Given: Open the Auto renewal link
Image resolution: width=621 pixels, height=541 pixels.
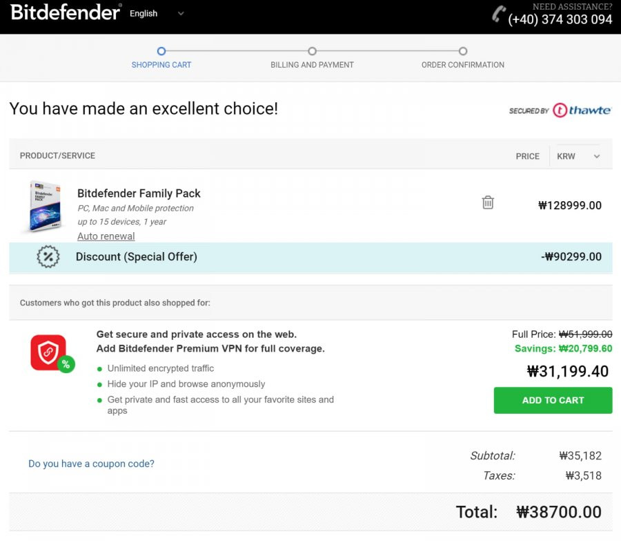Looking at the screenshot, I should (106, 236).
